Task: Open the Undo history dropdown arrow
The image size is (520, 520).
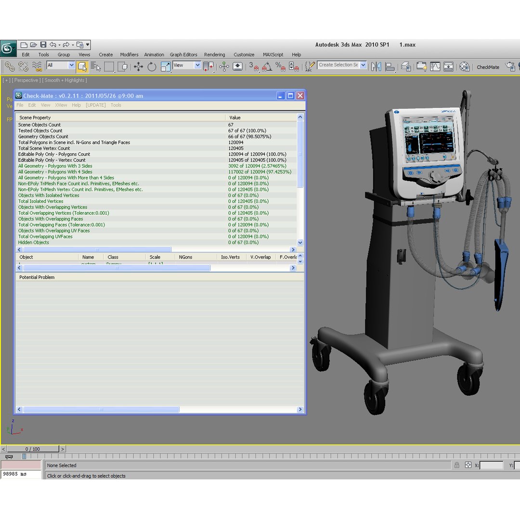Action: pos(59,45)
